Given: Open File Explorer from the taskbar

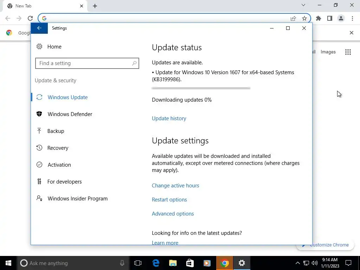Looking at the screenshot, I should pos(173,263).
